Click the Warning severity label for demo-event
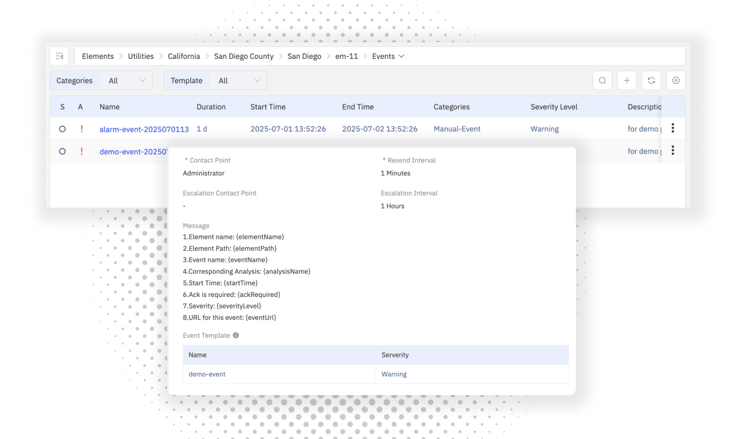Image resolution: width=738 pixels, height=439 pixels. coord(393,374)
